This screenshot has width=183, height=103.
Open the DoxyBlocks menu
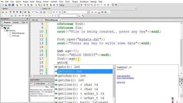click(x=84, y=2)
